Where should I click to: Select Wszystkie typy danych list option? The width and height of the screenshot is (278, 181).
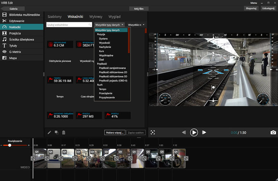click(111, 30)
